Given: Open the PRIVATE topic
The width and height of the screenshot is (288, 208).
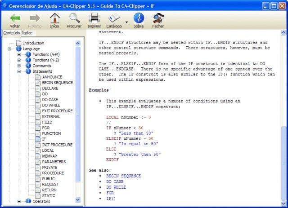Looking at the screenshot, I should pos(49,168).
